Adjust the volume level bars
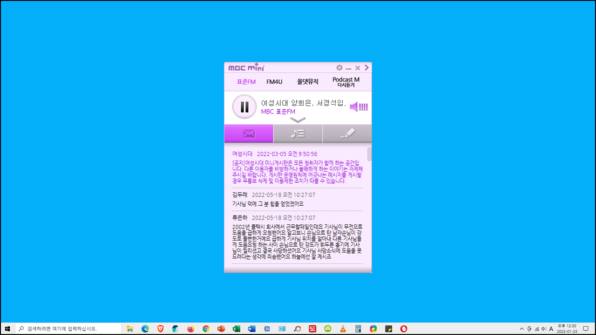This screenshot has width=596, height=335. coord(364,107)
